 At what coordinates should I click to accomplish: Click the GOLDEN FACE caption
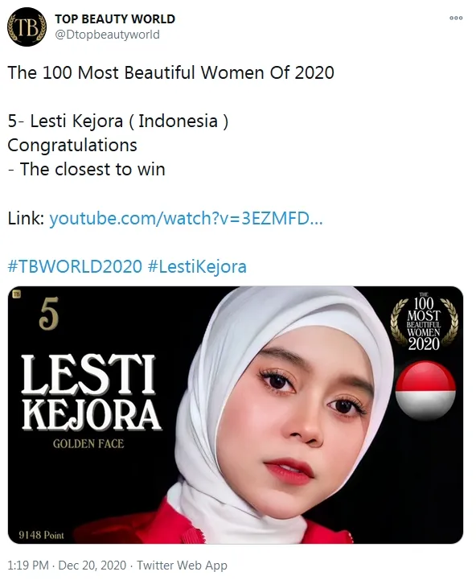click(88, 443)
